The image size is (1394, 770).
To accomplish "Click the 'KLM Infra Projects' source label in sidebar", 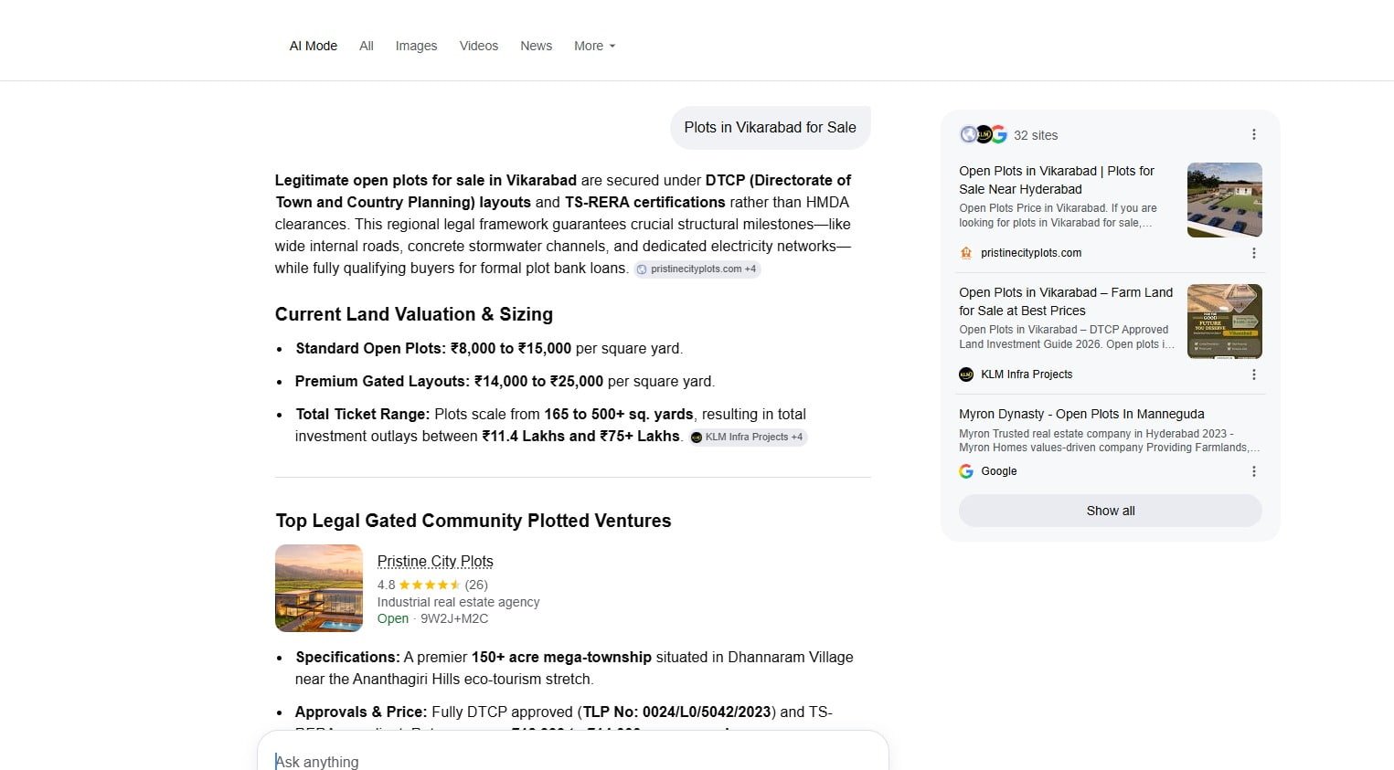I will pyautogui.click(x=1027, y=374).
